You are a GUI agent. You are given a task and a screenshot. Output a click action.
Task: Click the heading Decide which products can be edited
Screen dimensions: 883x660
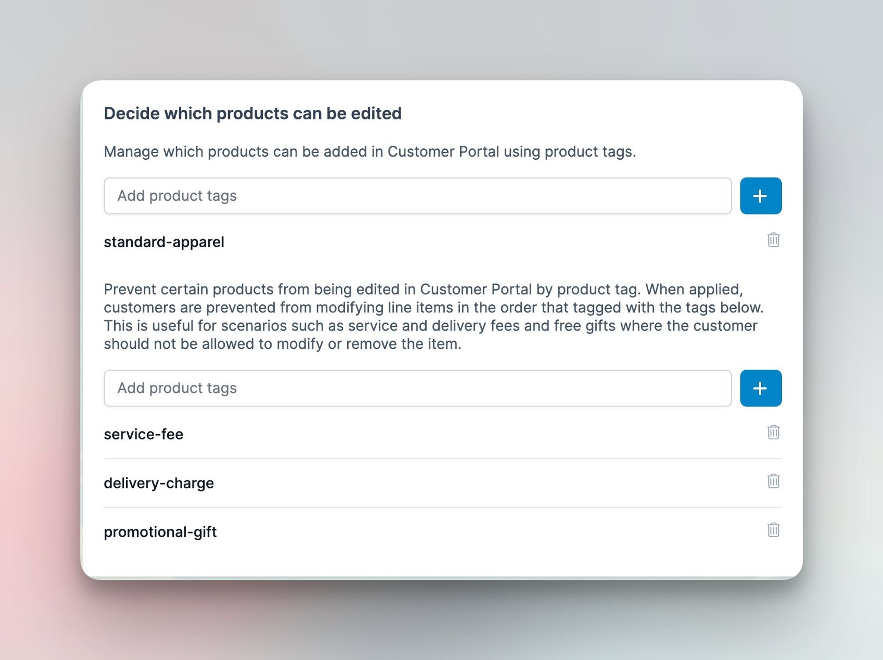pyautogui.click(x=252, y=113)
